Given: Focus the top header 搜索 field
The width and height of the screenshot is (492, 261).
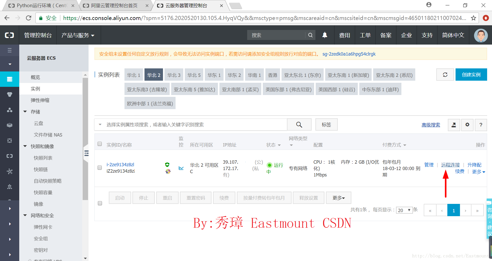Looking at the screenshot, I should tap(276, 35).
